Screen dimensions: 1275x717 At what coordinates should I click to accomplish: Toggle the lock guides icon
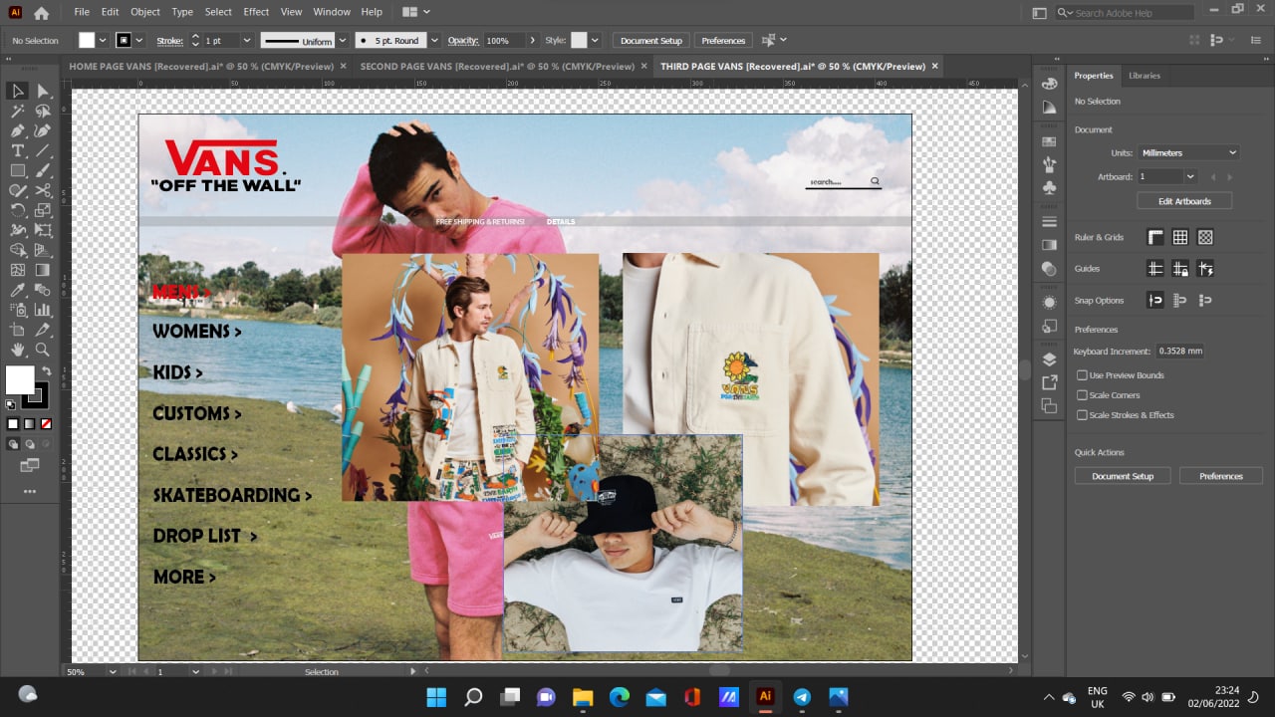pos(1180,269)
